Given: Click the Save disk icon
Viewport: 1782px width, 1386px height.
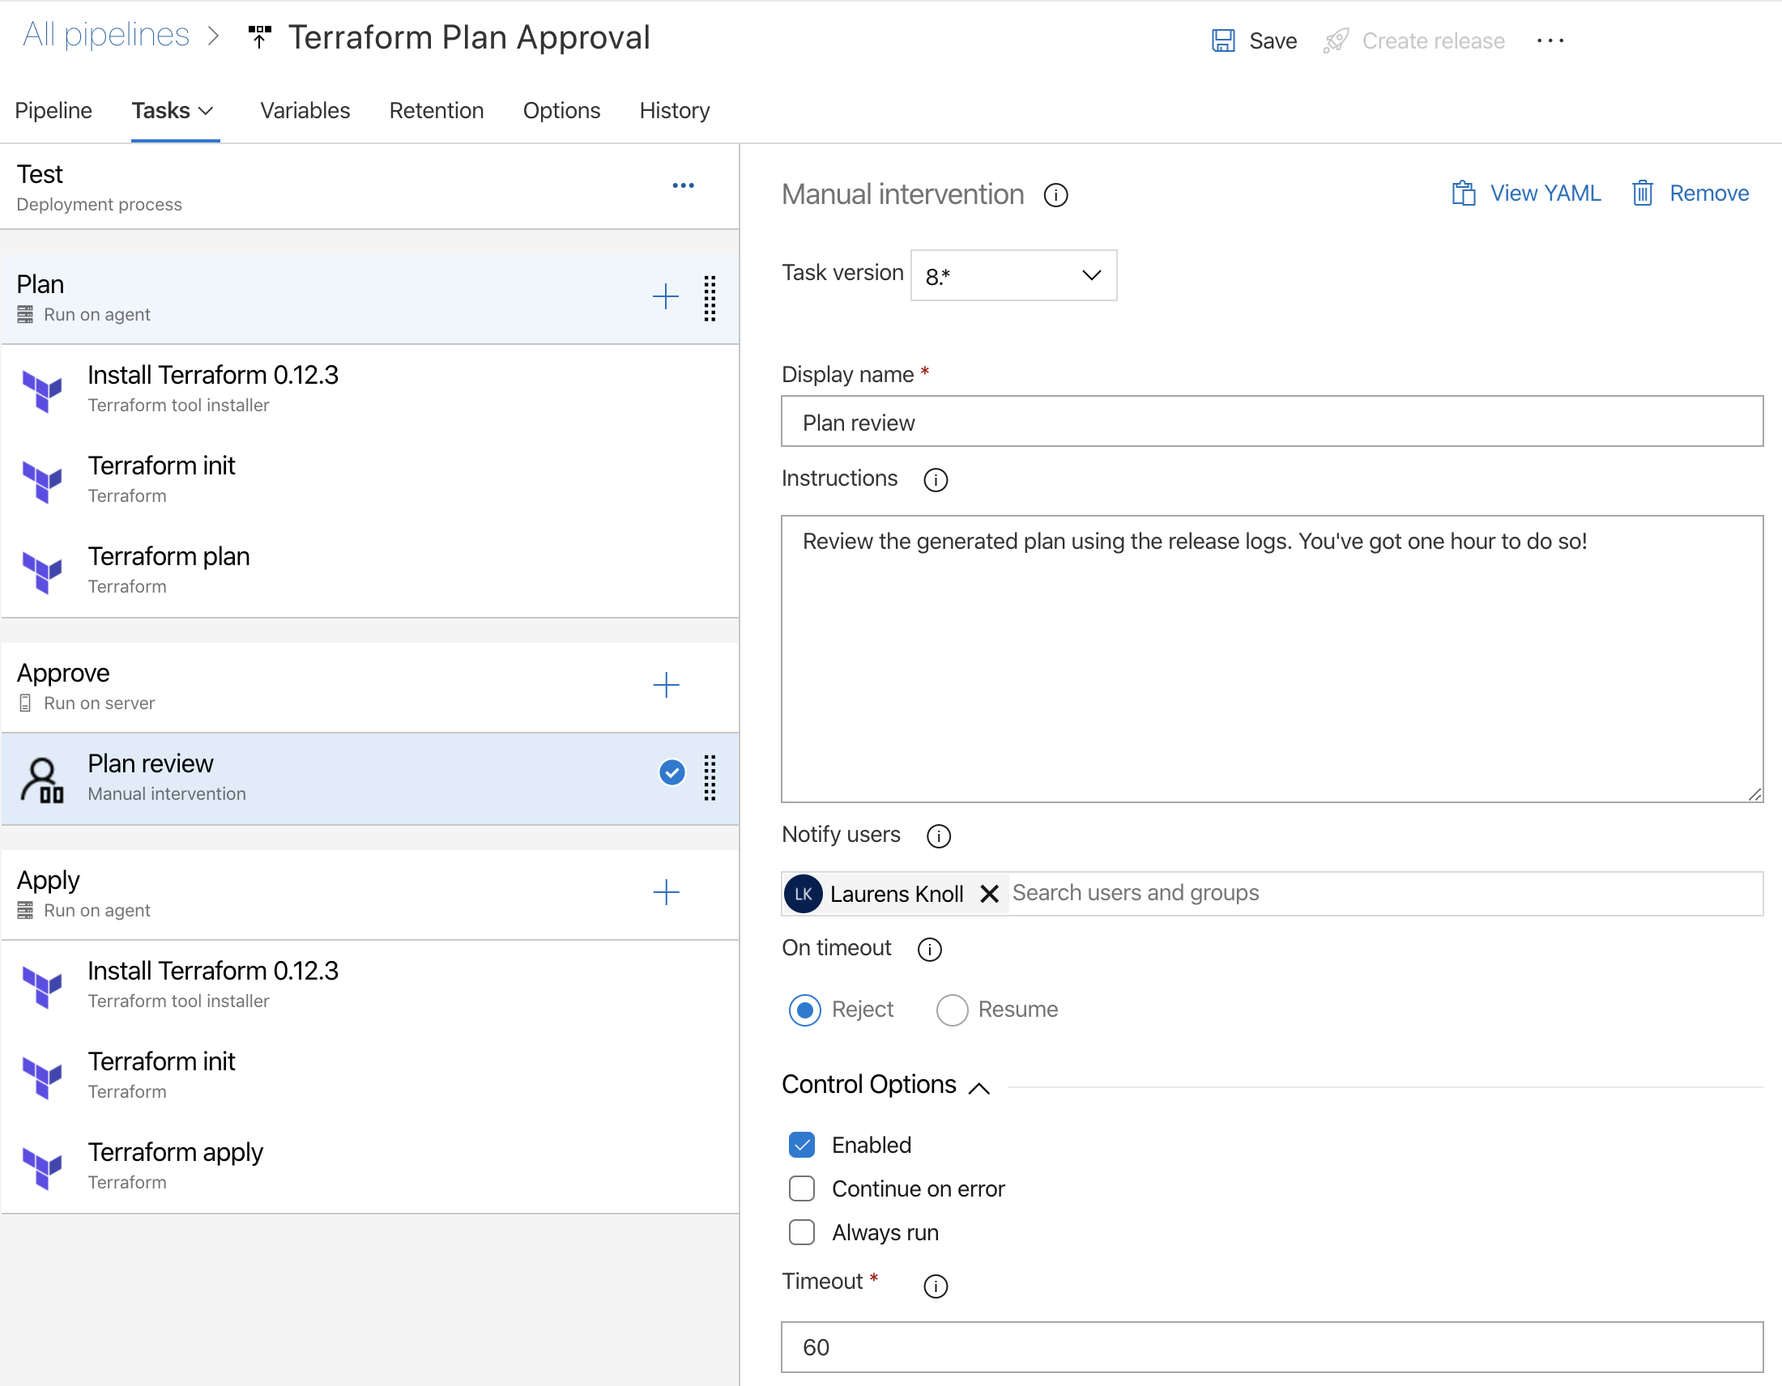Looking at the screenshot, I should pyautogui.click(x=1222, y=40).
